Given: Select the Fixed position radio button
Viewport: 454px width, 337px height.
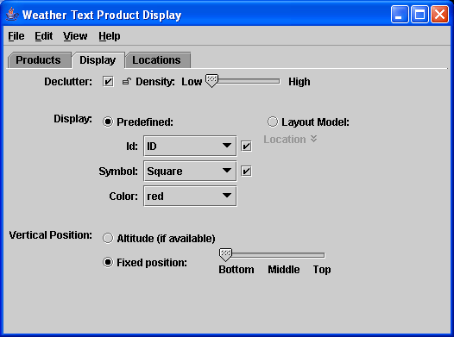Looking at the screenshot, I should (108, 262).
